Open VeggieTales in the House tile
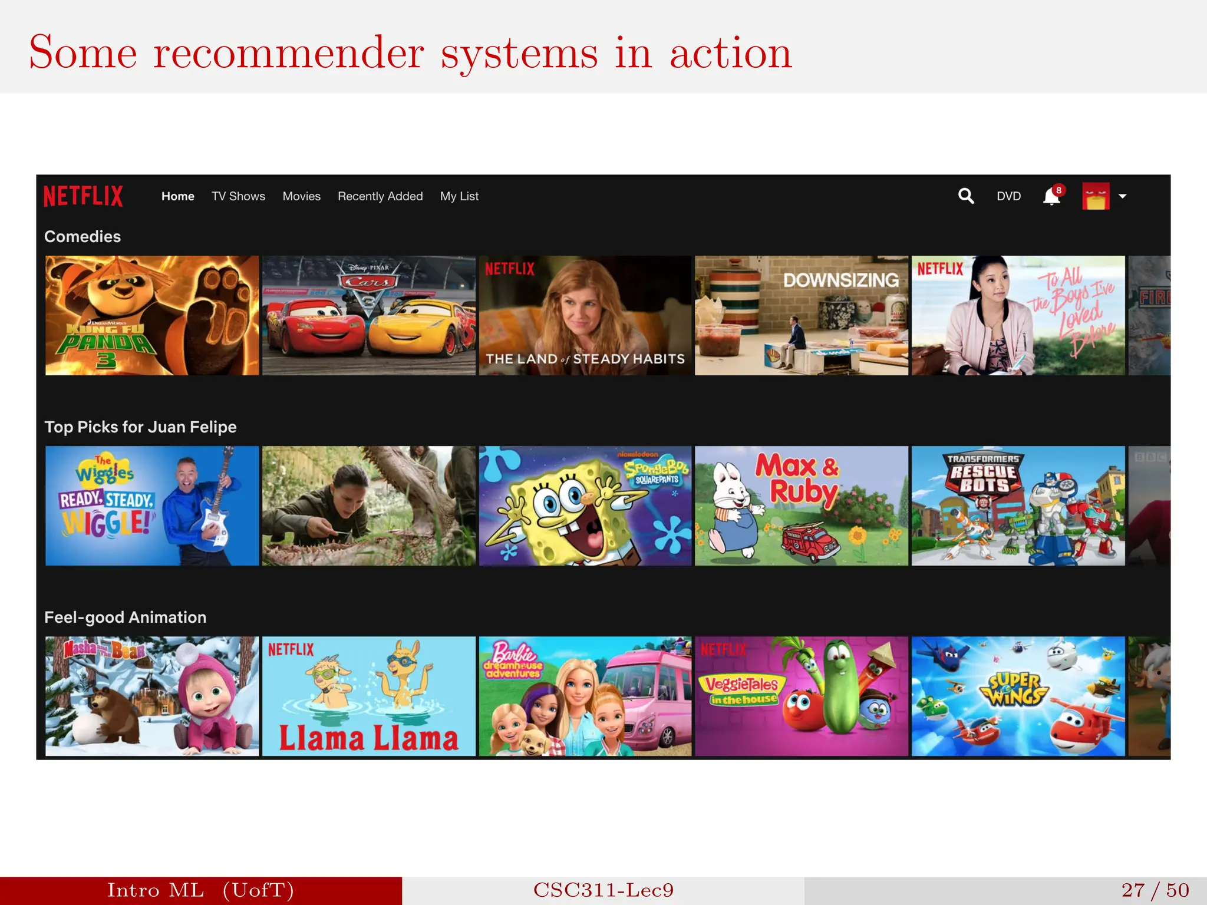The image size is (1207, 905). [802, 696]
